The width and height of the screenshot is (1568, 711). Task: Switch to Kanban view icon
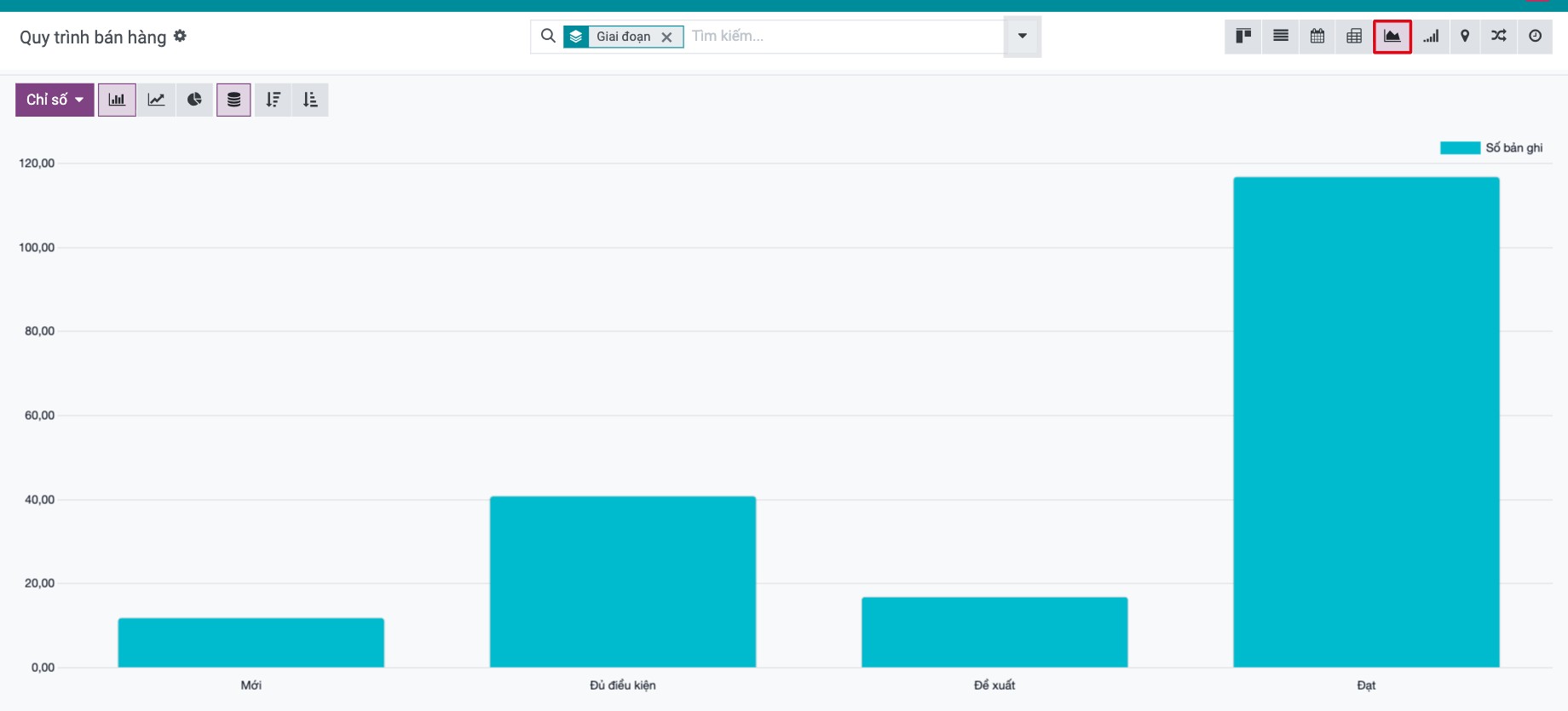[x=1243, y=37]
